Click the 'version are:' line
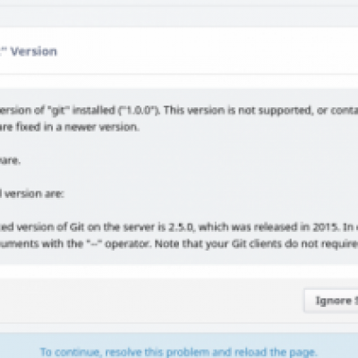 point(34,194)
